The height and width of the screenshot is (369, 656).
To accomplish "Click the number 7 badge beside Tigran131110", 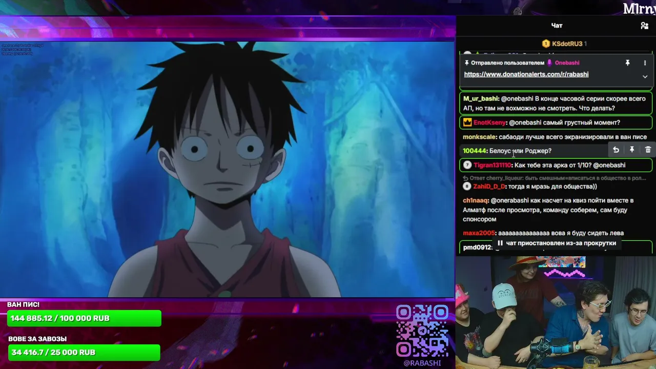I will point(467,165).
